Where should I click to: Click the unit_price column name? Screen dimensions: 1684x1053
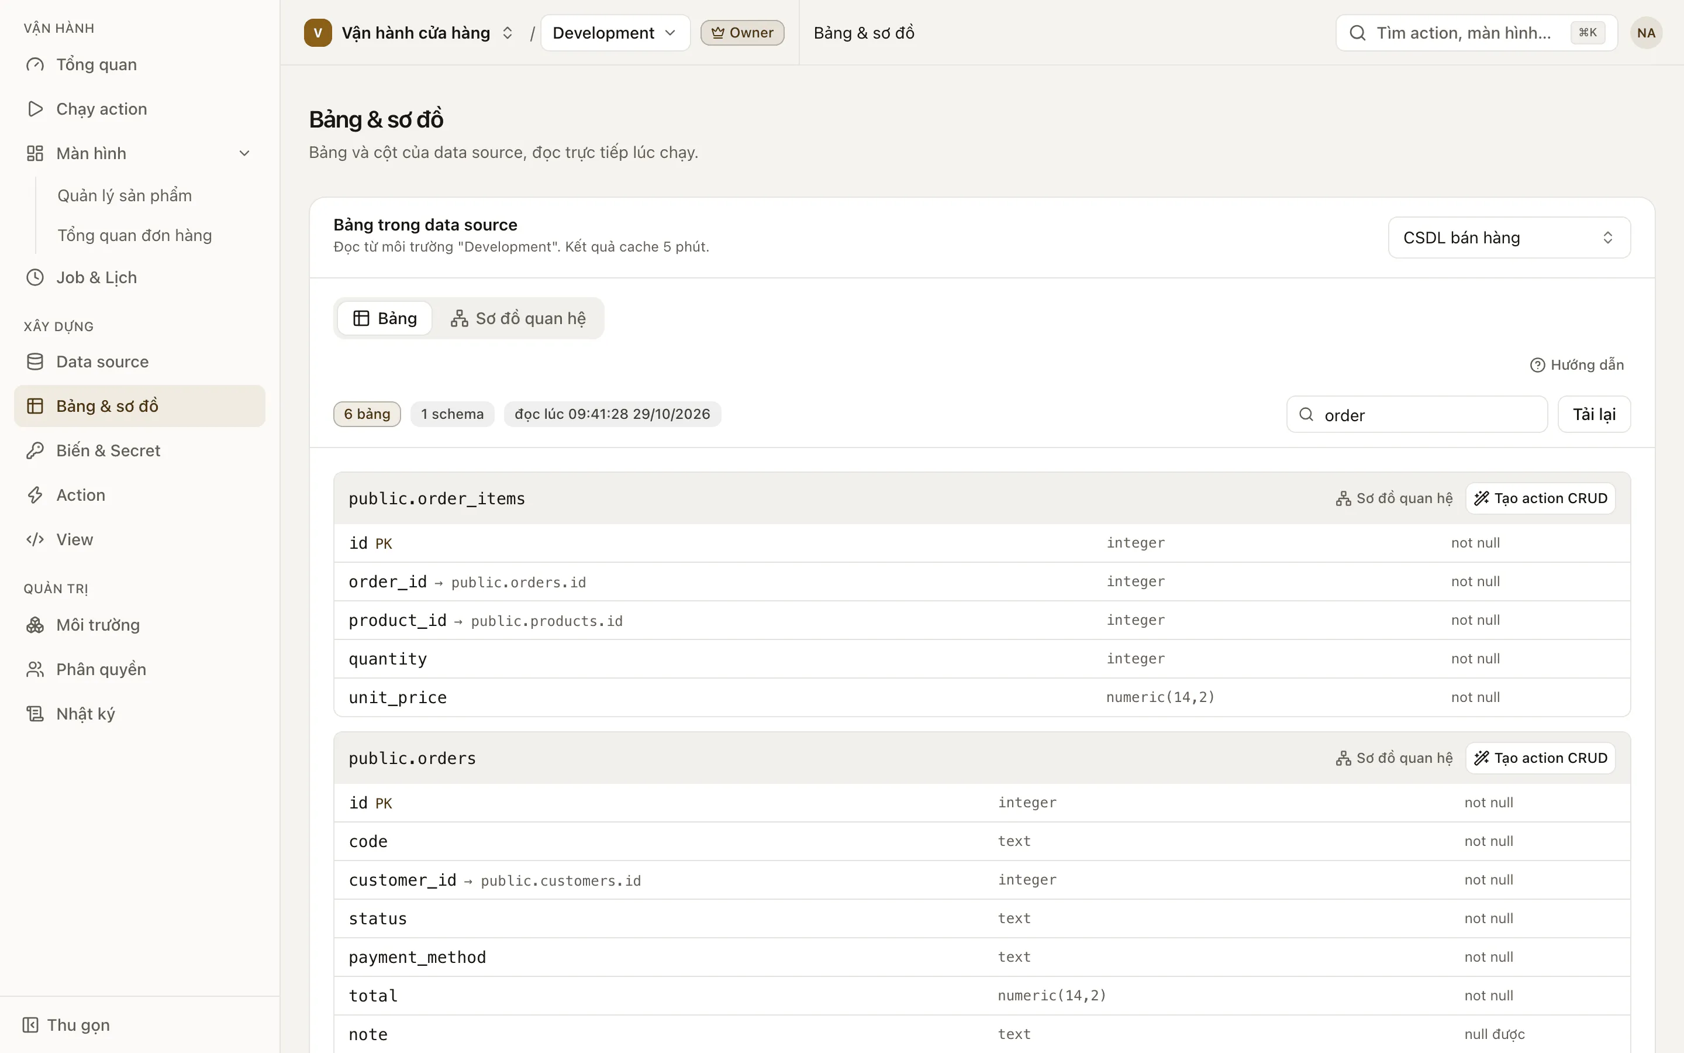point(398,698)
